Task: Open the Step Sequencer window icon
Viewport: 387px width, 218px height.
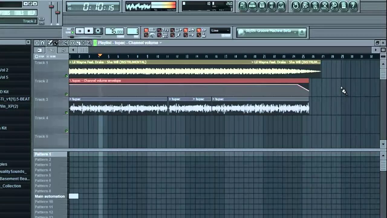Action: pos(252,6)
